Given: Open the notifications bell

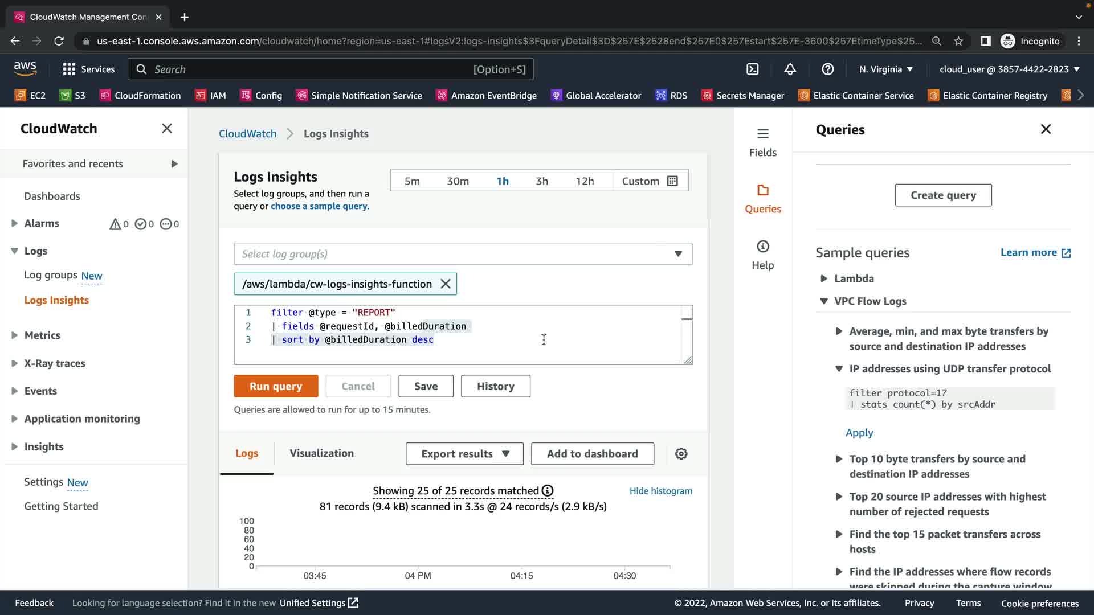Looking at the screenshot, I should point(790,69).
